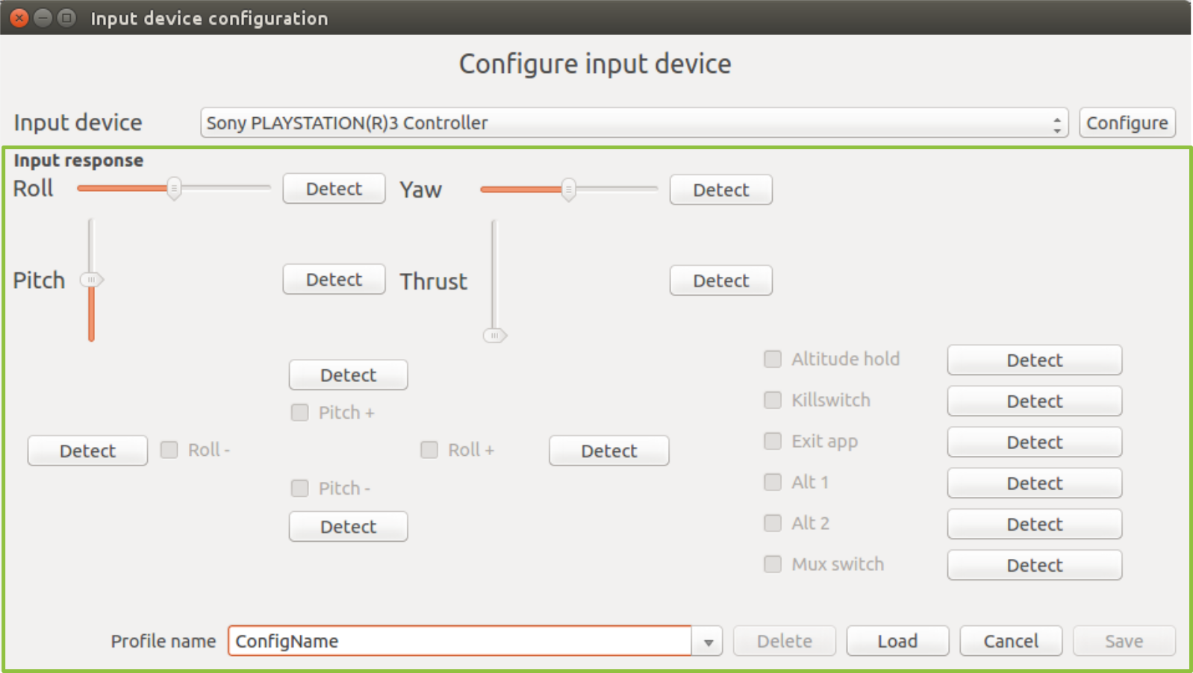Check the Roll + option
This screenshot has width=1193, height=673.
click(x=429, y=449)
